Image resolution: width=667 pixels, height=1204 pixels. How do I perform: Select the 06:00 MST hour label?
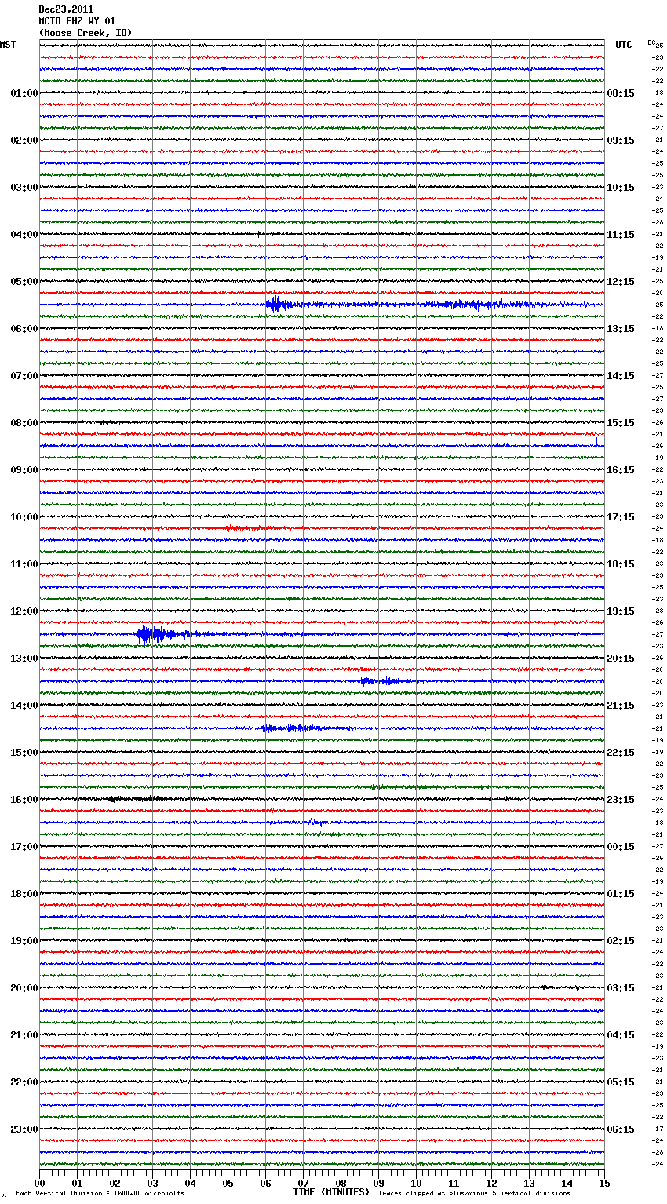pyautogui.click(x=24, y=329)
